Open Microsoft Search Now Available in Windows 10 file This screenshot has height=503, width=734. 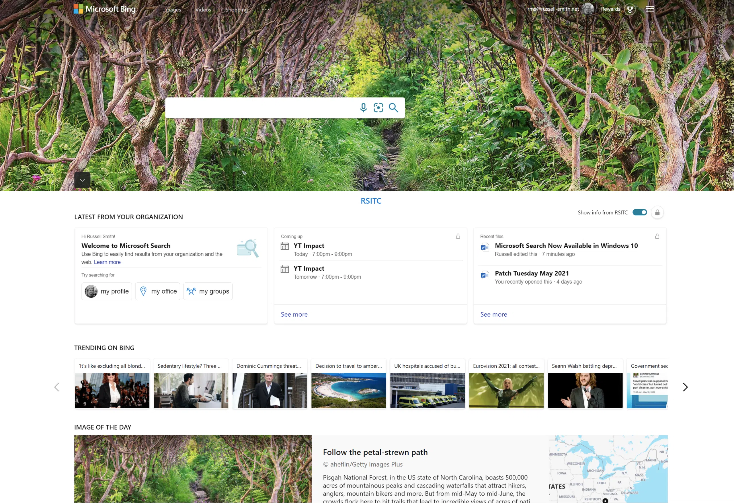point(566,246)
